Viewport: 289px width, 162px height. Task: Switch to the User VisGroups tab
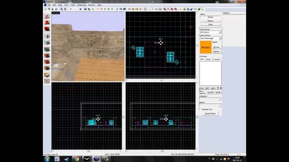(x=202, y=59)
